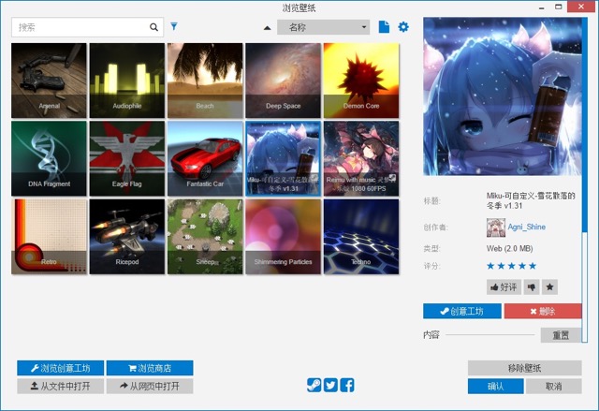Open creator Agni_Shine profile link
This screenshot has width=599, height=411.
click(x=526, y=227)
